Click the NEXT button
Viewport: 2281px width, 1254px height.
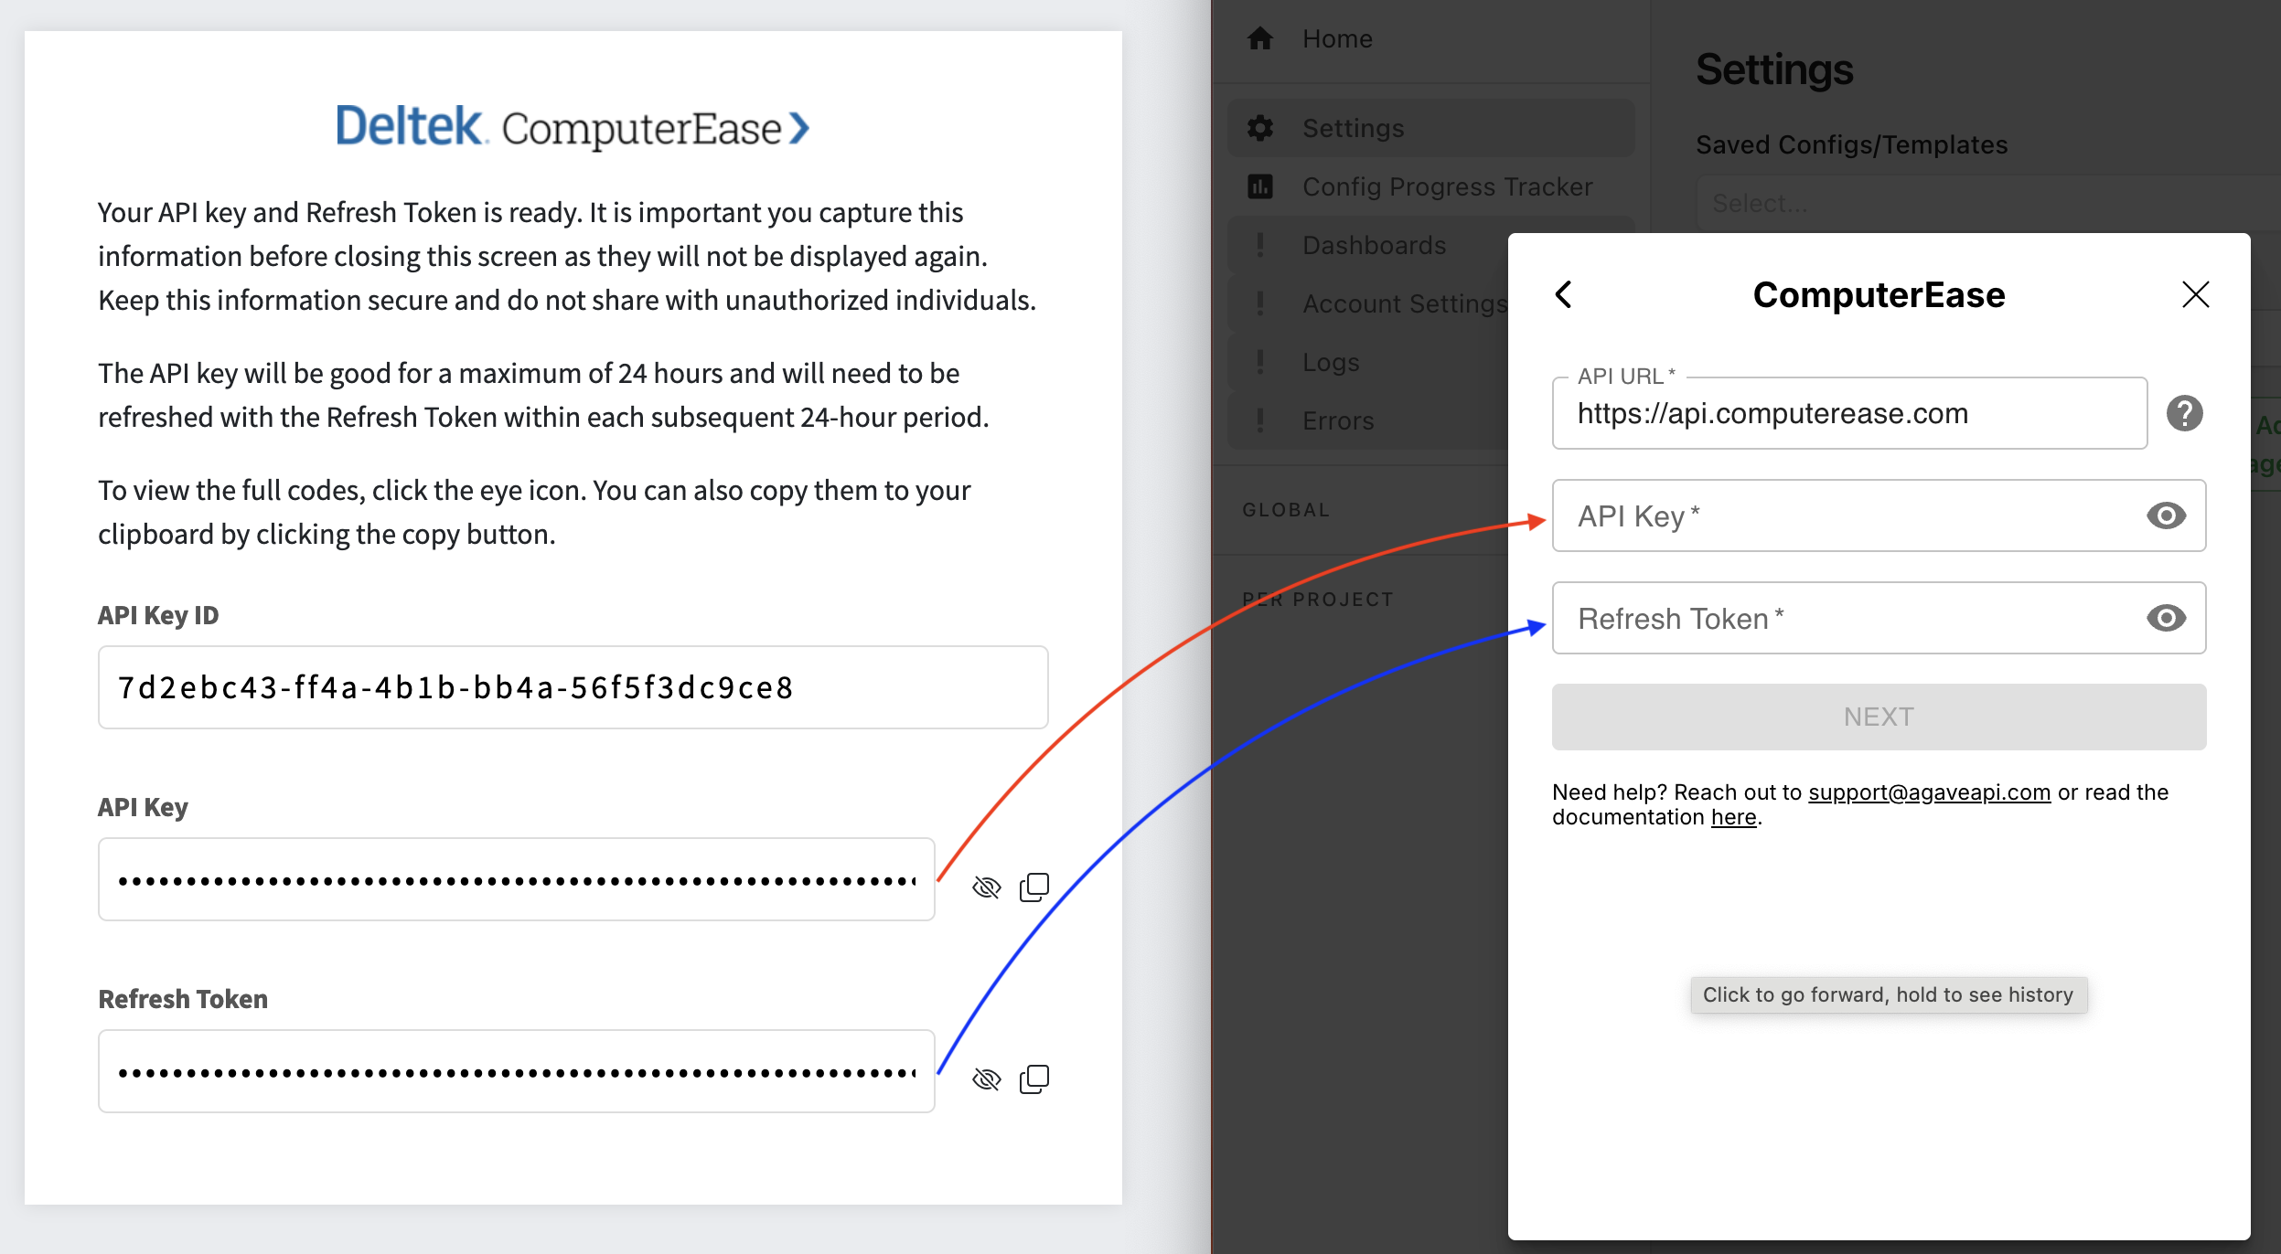pyautogui.click(x=1879, y=717)
